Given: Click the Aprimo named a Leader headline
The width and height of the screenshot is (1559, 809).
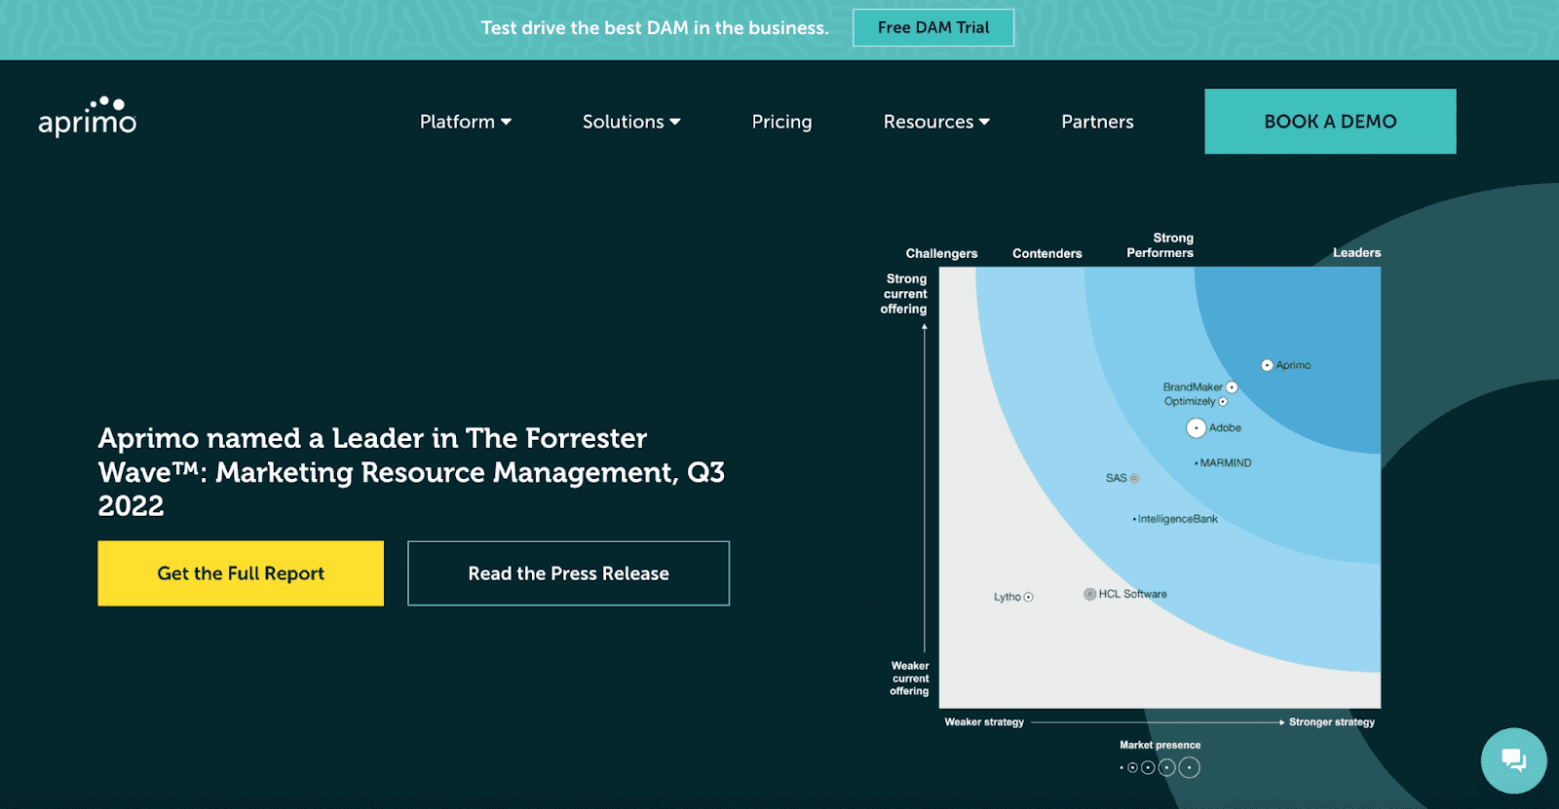Looking at the screenshot, I should tap(411, 472).
